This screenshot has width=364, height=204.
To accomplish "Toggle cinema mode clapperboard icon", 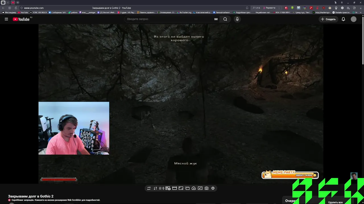I will click(x=175, y=188).
